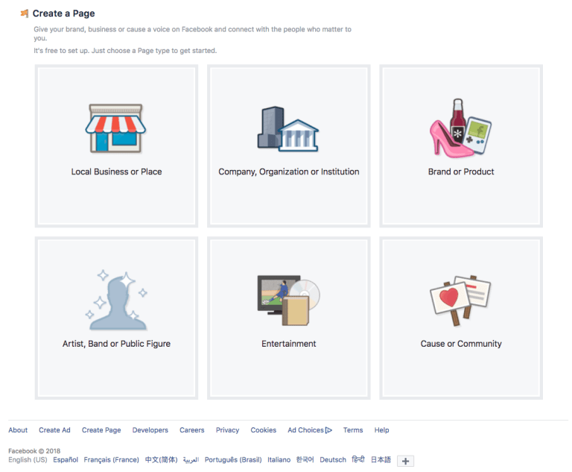Switch language to Deutsch
The width and height of the screenshot is (572, 472).
pyautogui.click(x=333, y=459)
